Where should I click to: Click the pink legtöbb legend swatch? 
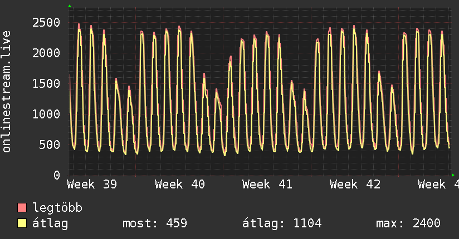pyautogui.click(x=22, y=208)
